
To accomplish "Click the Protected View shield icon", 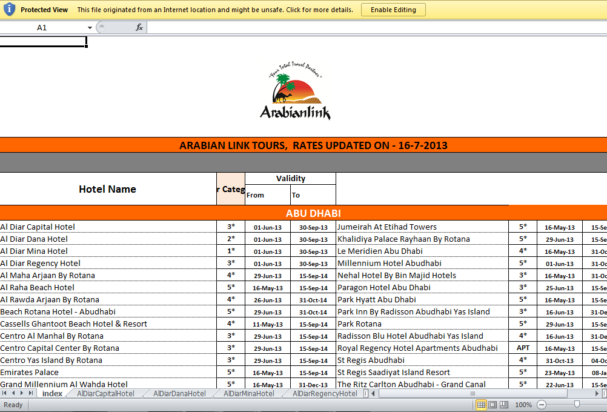I will click(x=9, y=9).
